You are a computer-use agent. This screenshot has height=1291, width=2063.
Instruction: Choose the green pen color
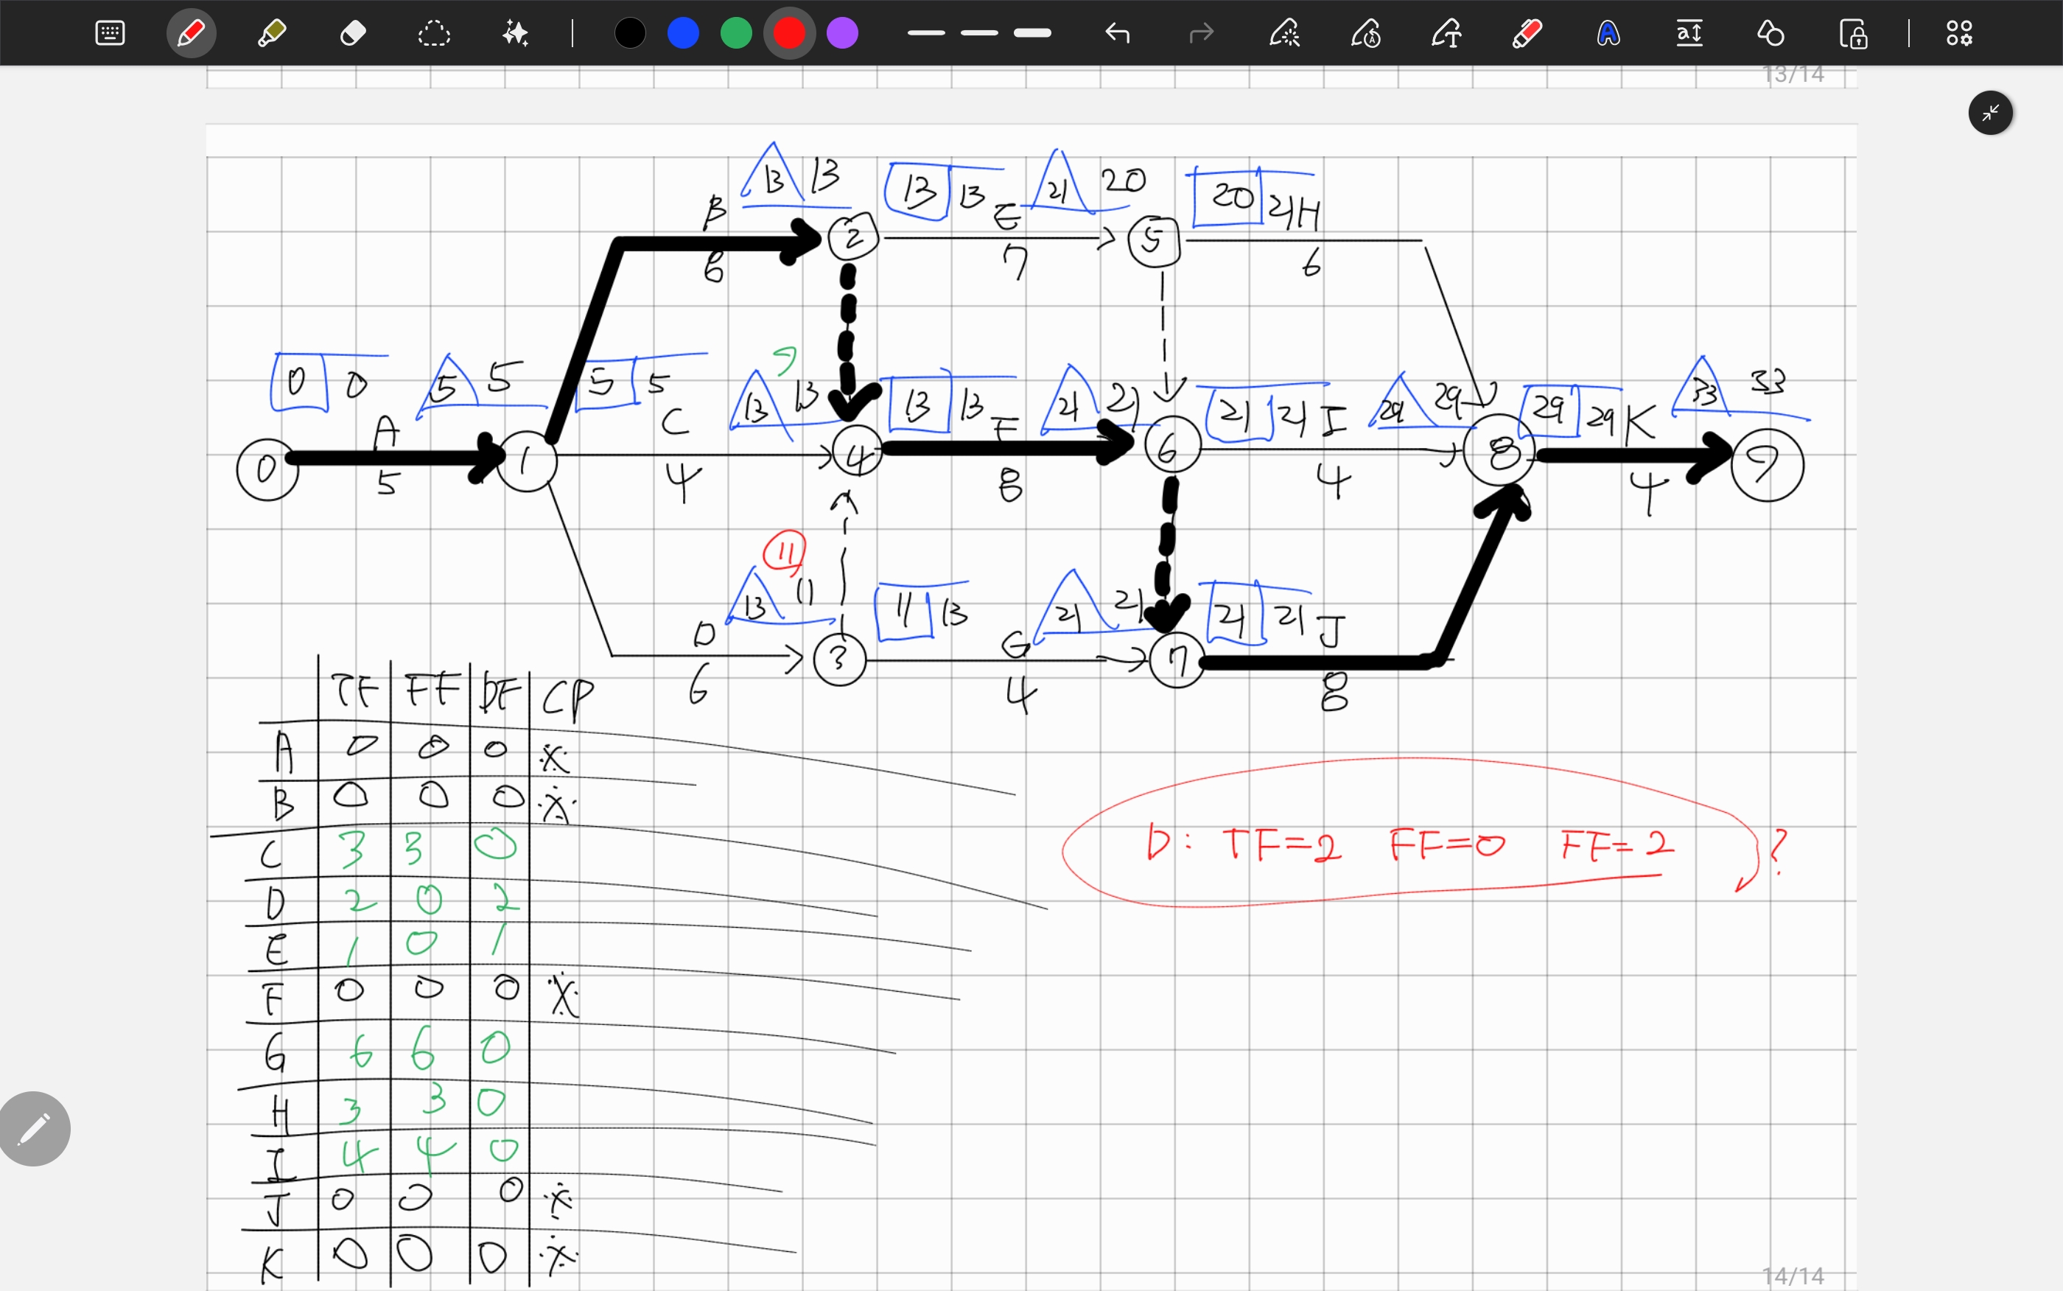[x=736, y=33]
